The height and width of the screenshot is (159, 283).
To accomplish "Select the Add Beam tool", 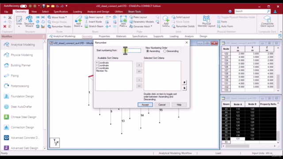I will tap(78, 22).
